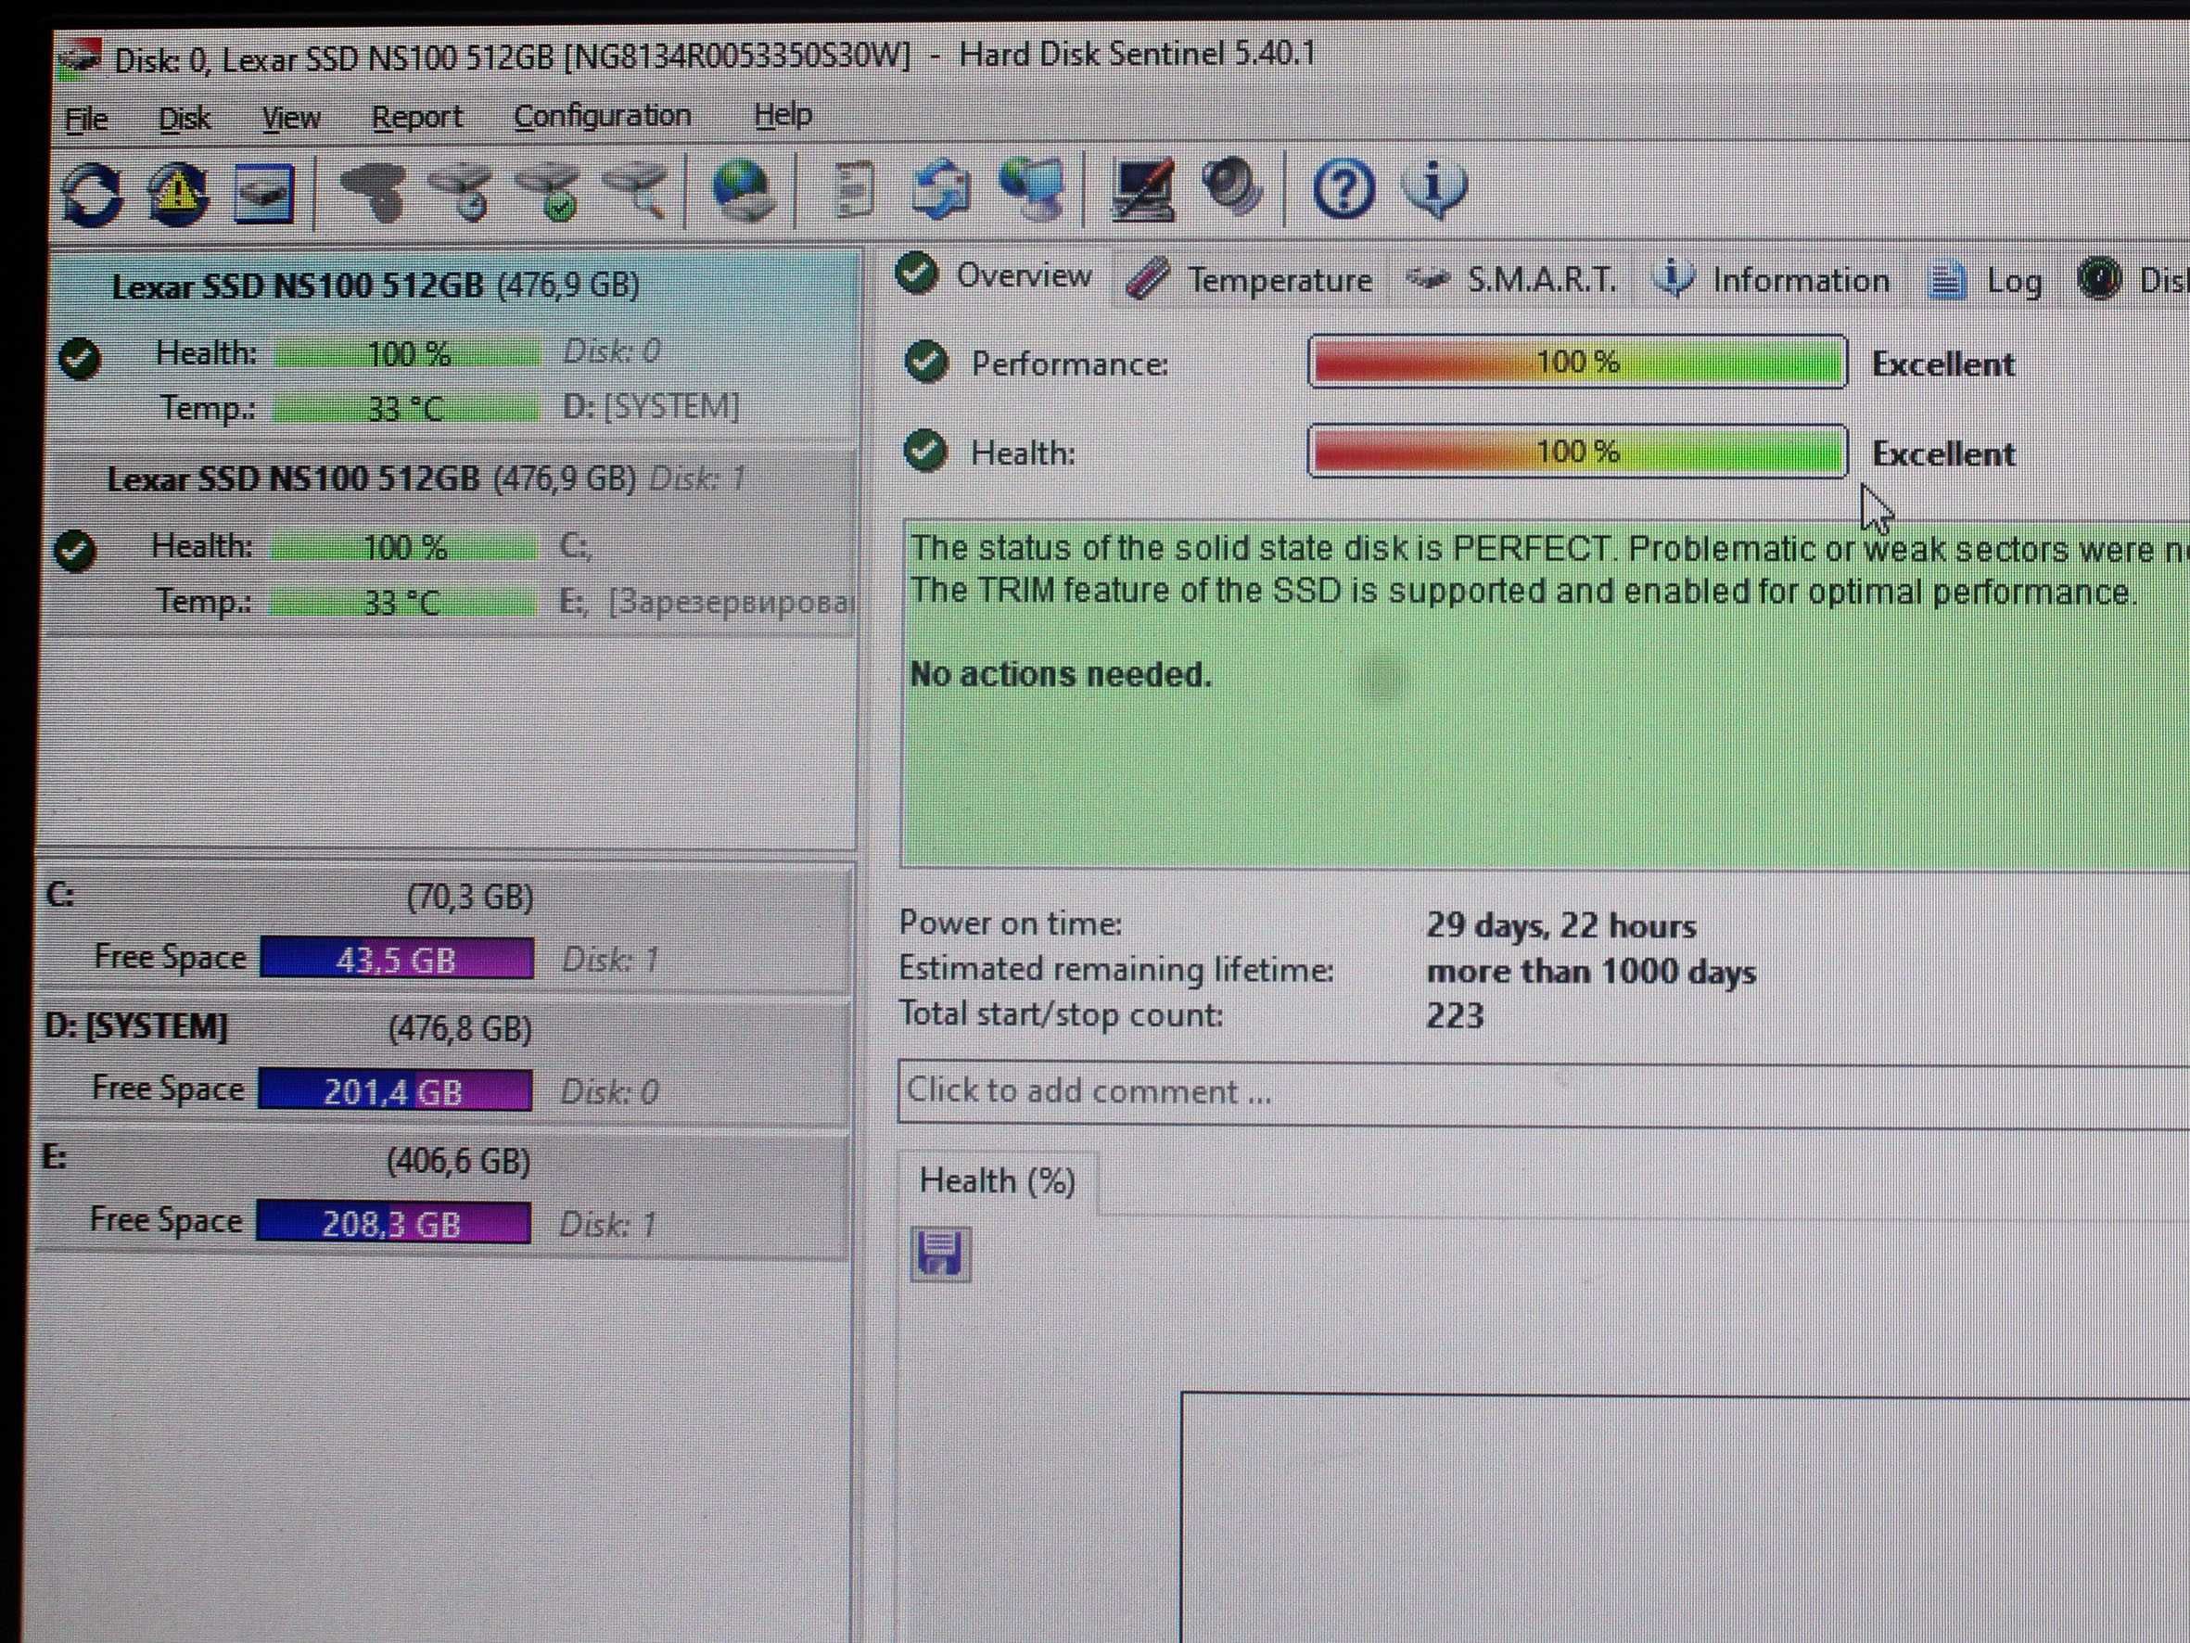Select the Health (%) graph tab
2190x1643 pixels.
coord(997,1180)
